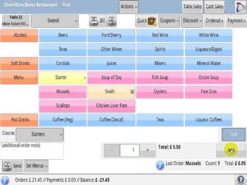Viewport: 247px width, 185px height.
Task: Increase quantity with the plus button
Action: 148,151
